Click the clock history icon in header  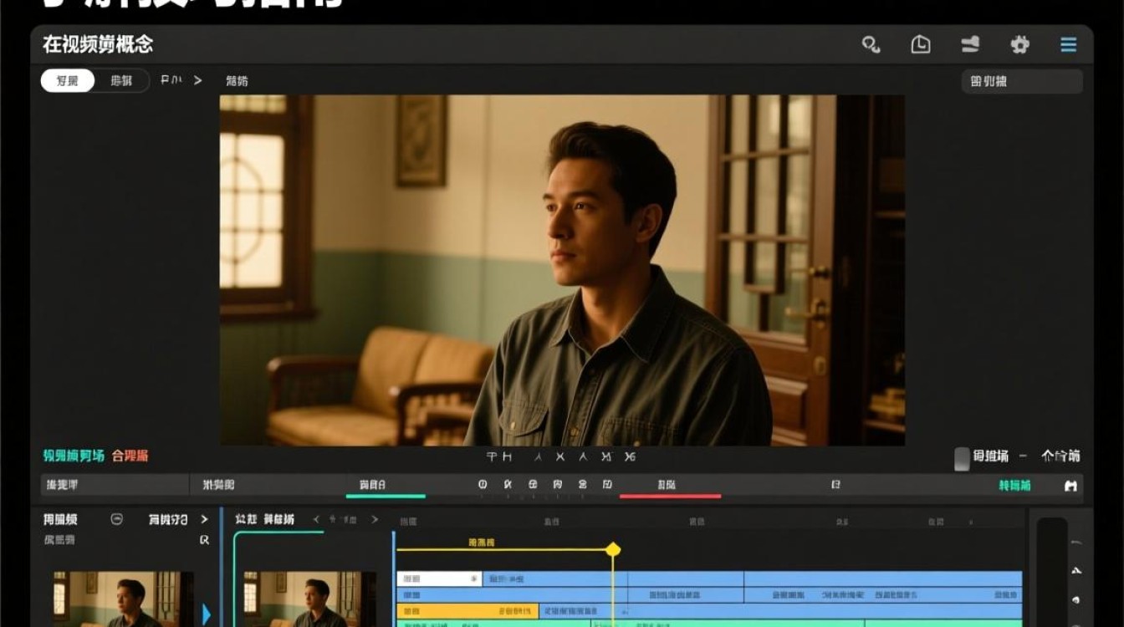[920, 45]
